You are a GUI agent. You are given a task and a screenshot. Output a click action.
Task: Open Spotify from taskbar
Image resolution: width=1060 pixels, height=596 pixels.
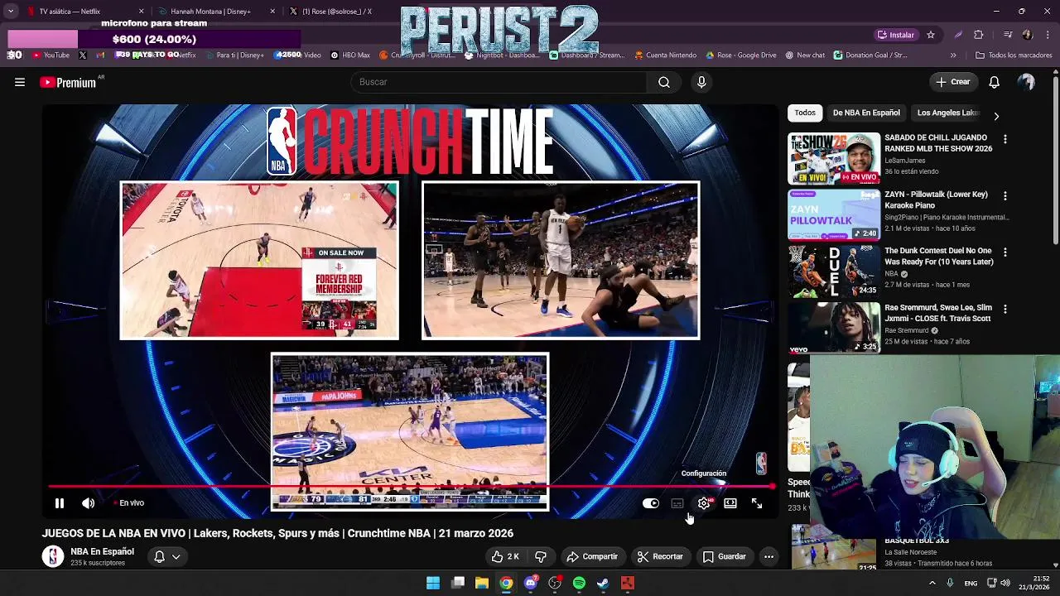click(579, 584)
